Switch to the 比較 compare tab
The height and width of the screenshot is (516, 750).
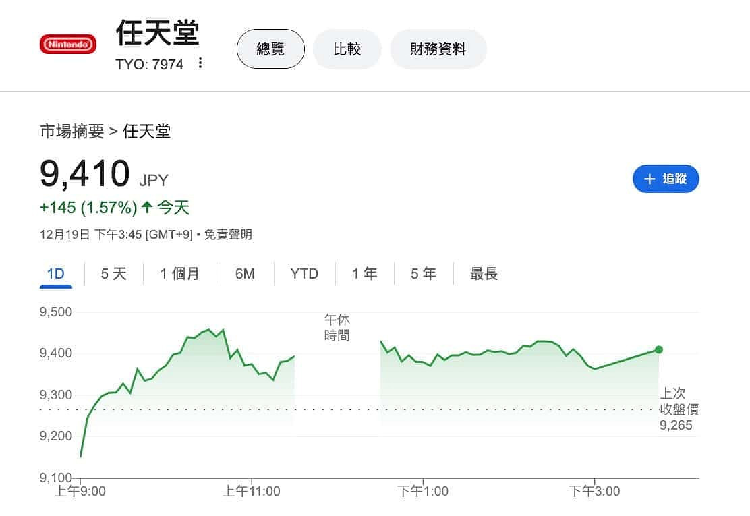[347, 49]
